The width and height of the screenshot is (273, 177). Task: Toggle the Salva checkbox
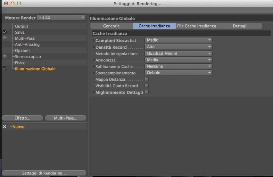[5, 32]
